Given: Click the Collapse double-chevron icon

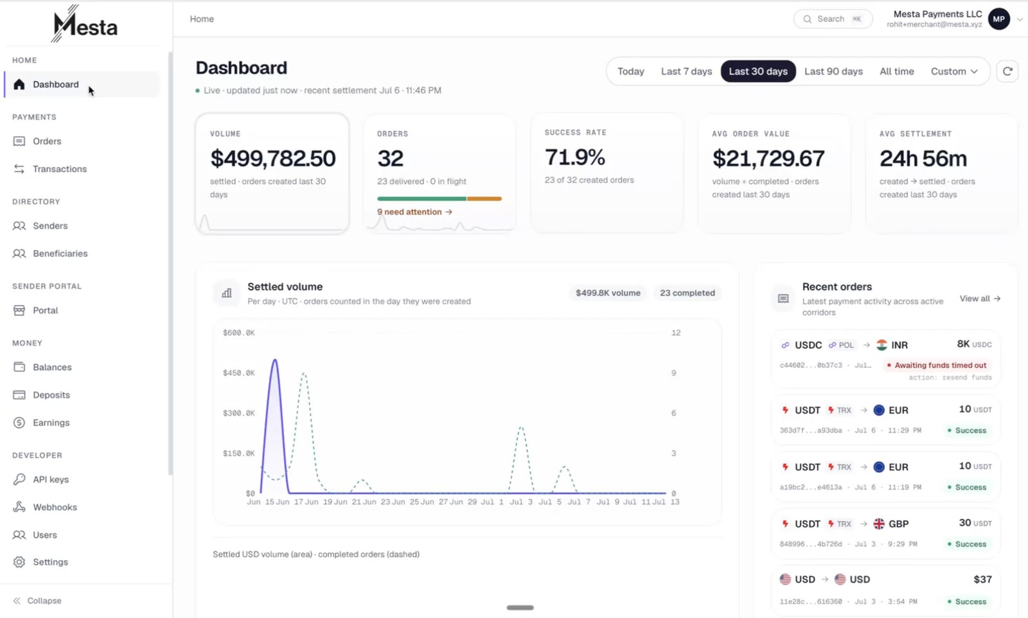Looking at the screenshot, I should [x=17, y=601].
